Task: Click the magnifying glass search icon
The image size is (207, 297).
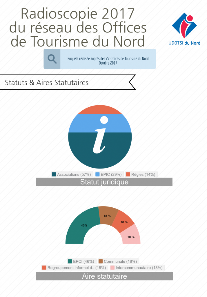Action: [52, 59]
